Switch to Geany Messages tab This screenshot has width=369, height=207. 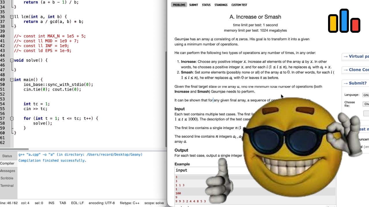point(7,171)
